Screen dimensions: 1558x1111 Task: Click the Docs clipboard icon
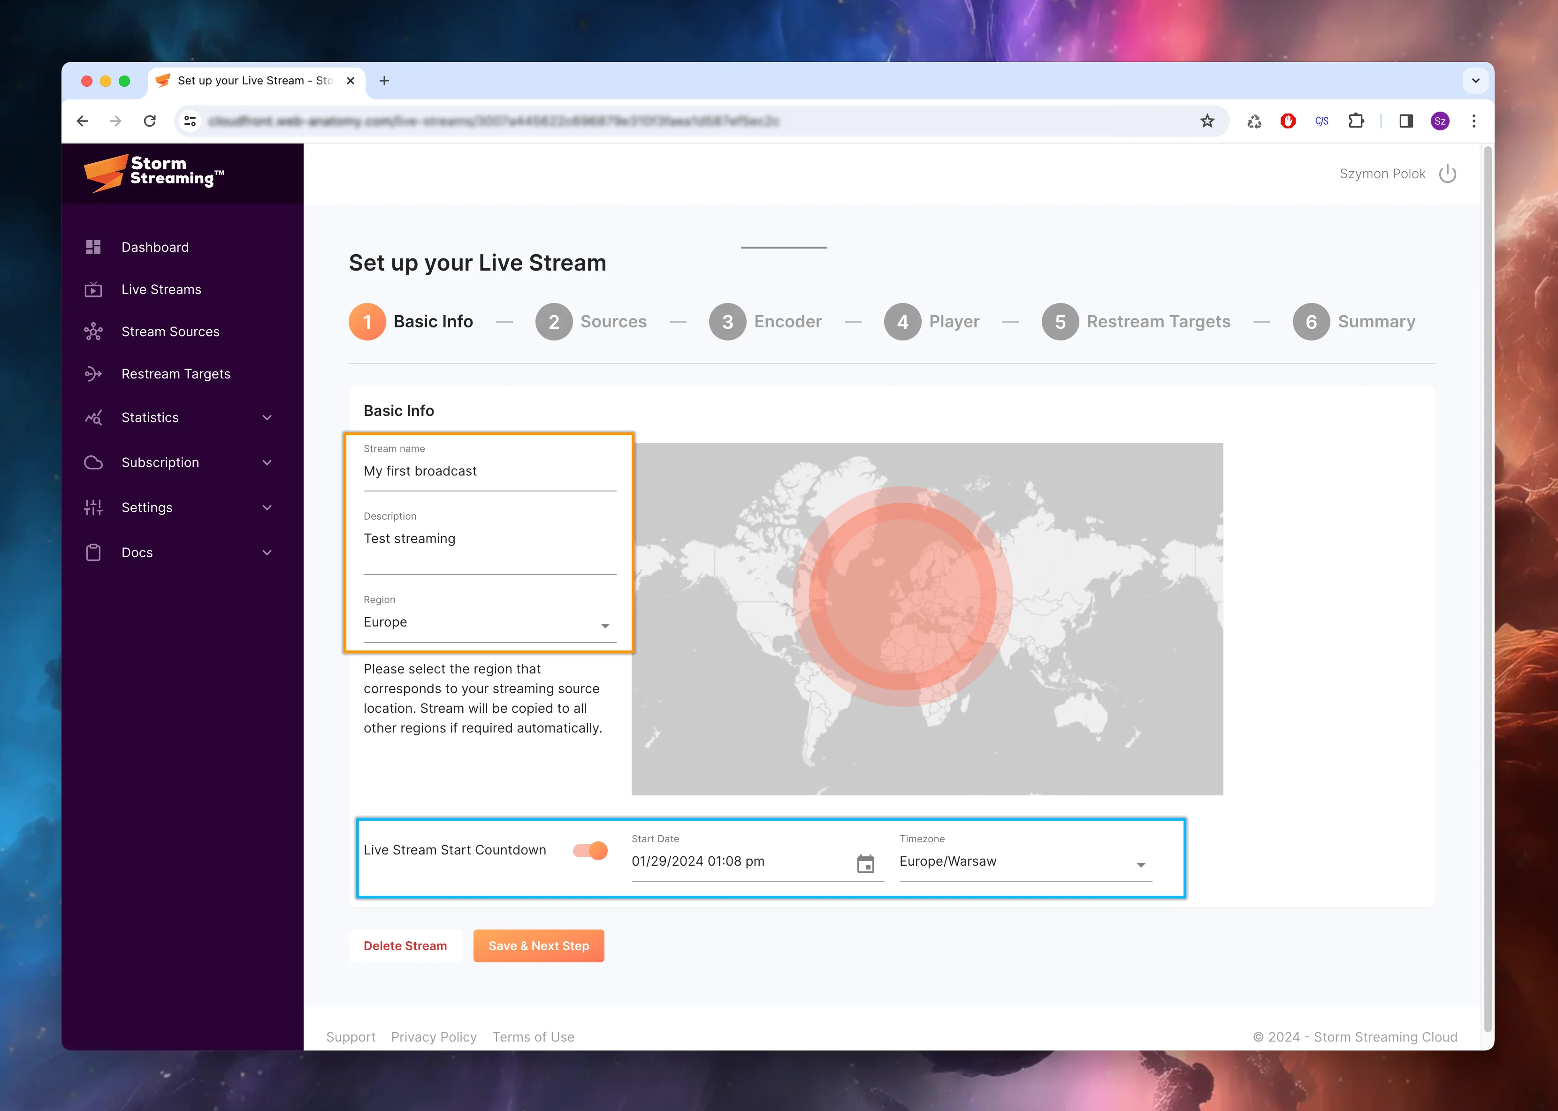94,552
